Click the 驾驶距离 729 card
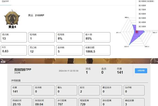Image resolution: width=158 pixels, height=106 pixels. (89, 102)
